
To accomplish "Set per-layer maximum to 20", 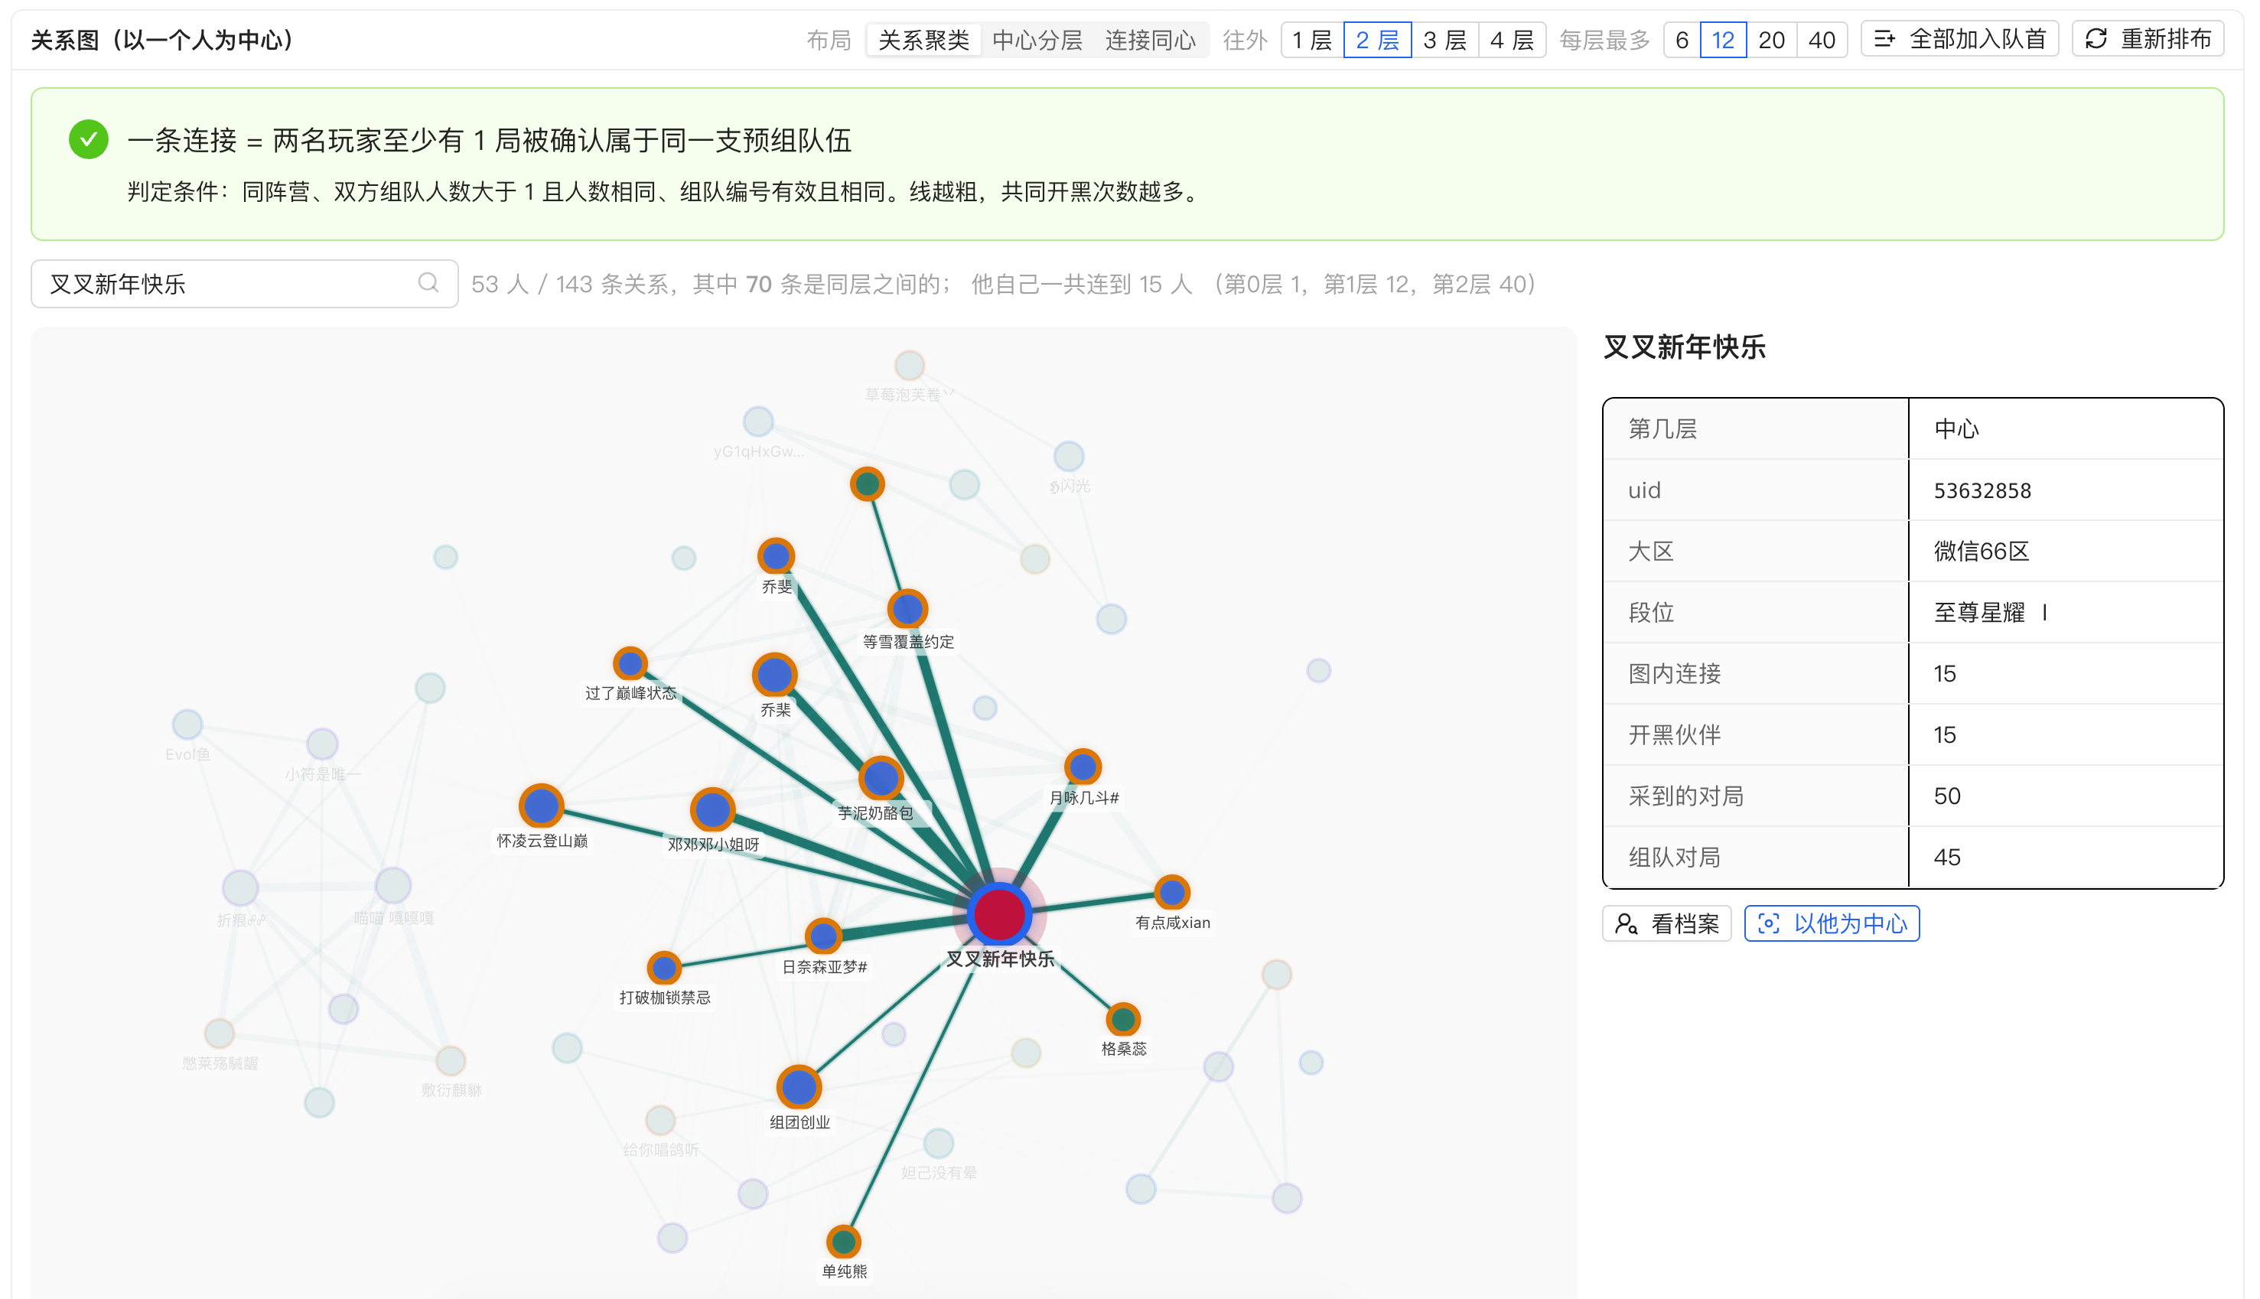I will click(x=1771, y=40).
